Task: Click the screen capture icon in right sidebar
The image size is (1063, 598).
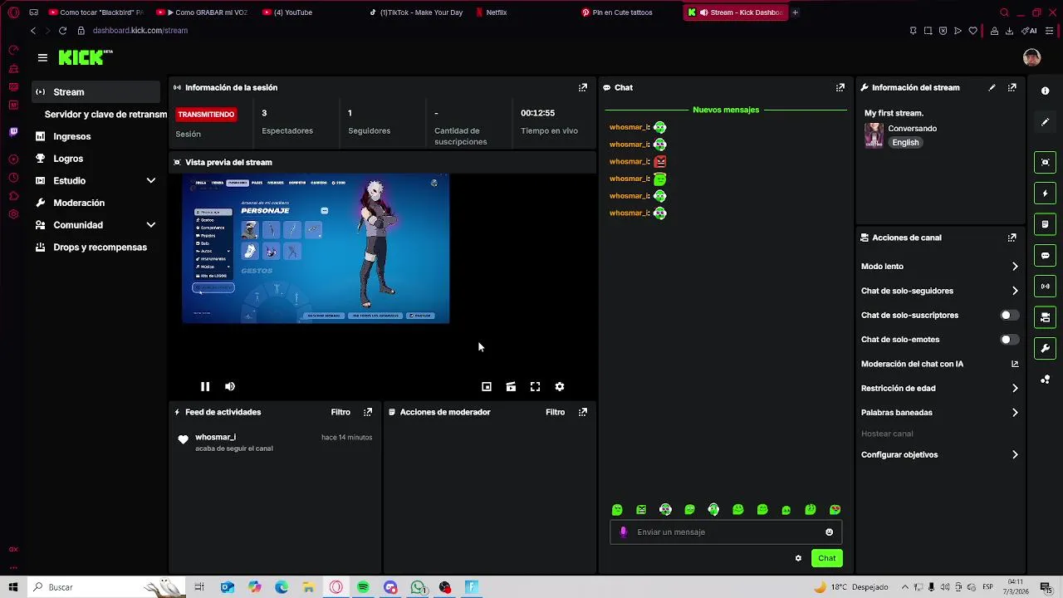Action: 1046,162
